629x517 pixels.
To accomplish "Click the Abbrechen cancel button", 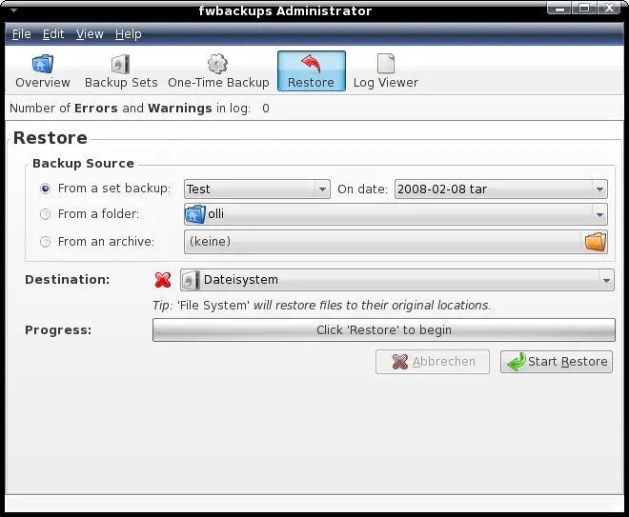I will click(x=433, y=362).
